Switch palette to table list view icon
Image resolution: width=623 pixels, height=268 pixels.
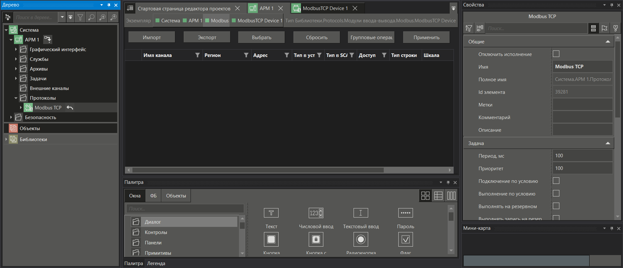tap(438, 195)
